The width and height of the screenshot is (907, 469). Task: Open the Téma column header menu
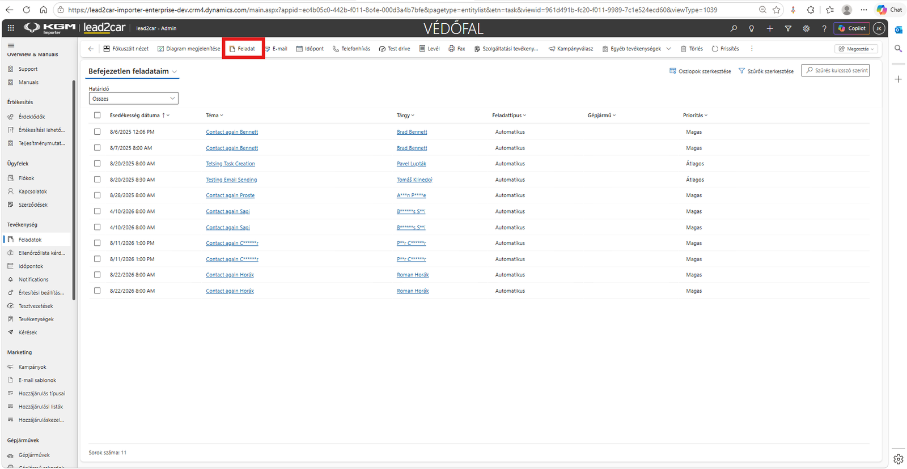pos(214,116)
